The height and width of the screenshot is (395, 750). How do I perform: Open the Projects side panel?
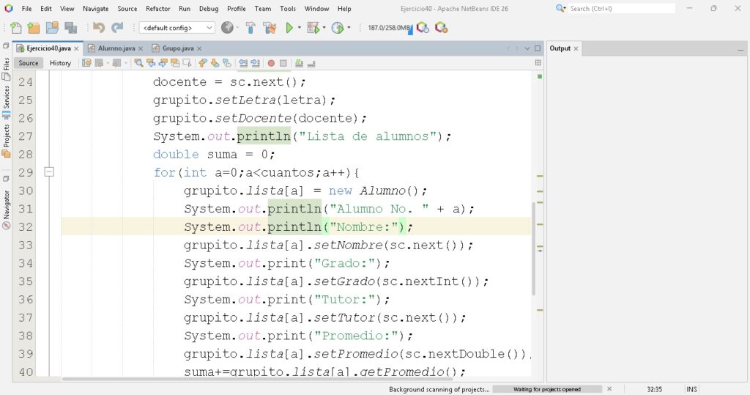tap(6, 141)
